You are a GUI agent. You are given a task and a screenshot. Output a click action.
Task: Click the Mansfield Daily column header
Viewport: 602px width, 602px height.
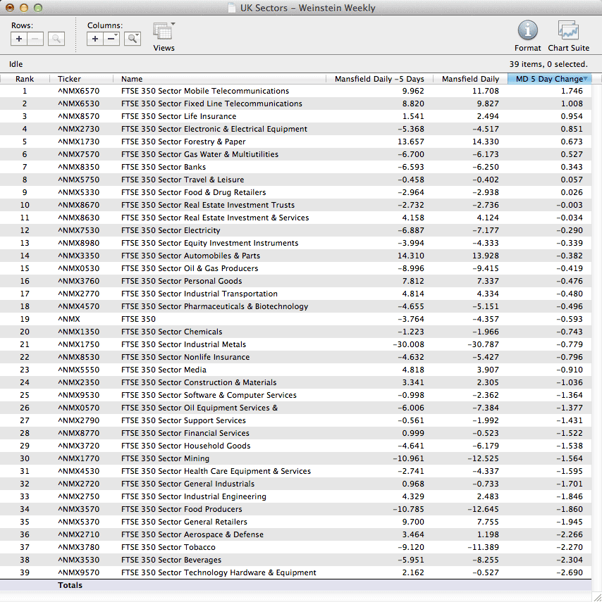point(470,79)
